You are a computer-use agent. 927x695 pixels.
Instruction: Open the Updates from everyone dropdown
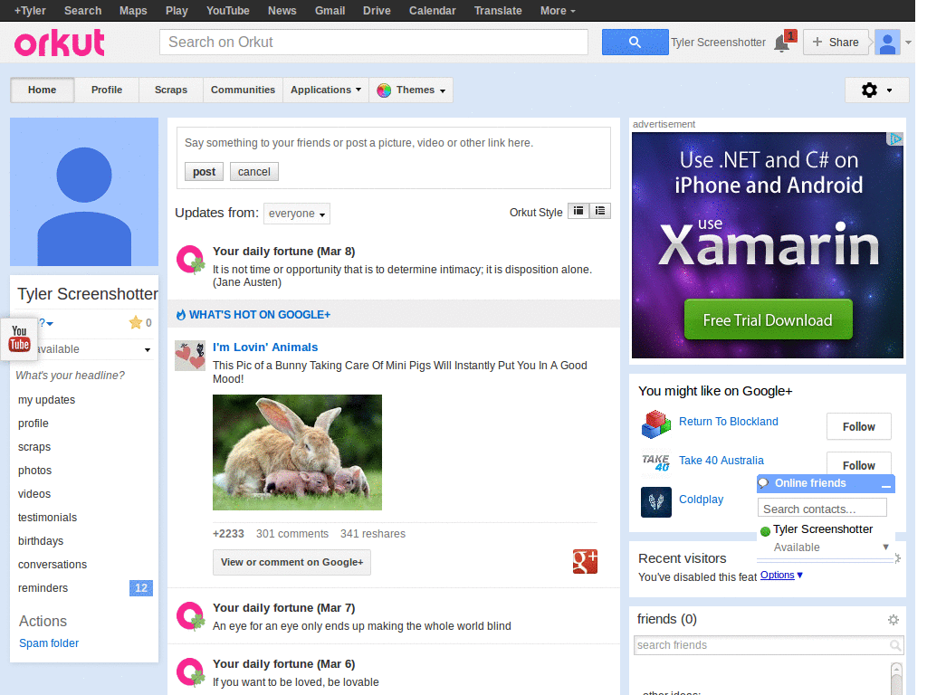click(x=297, y=214)
